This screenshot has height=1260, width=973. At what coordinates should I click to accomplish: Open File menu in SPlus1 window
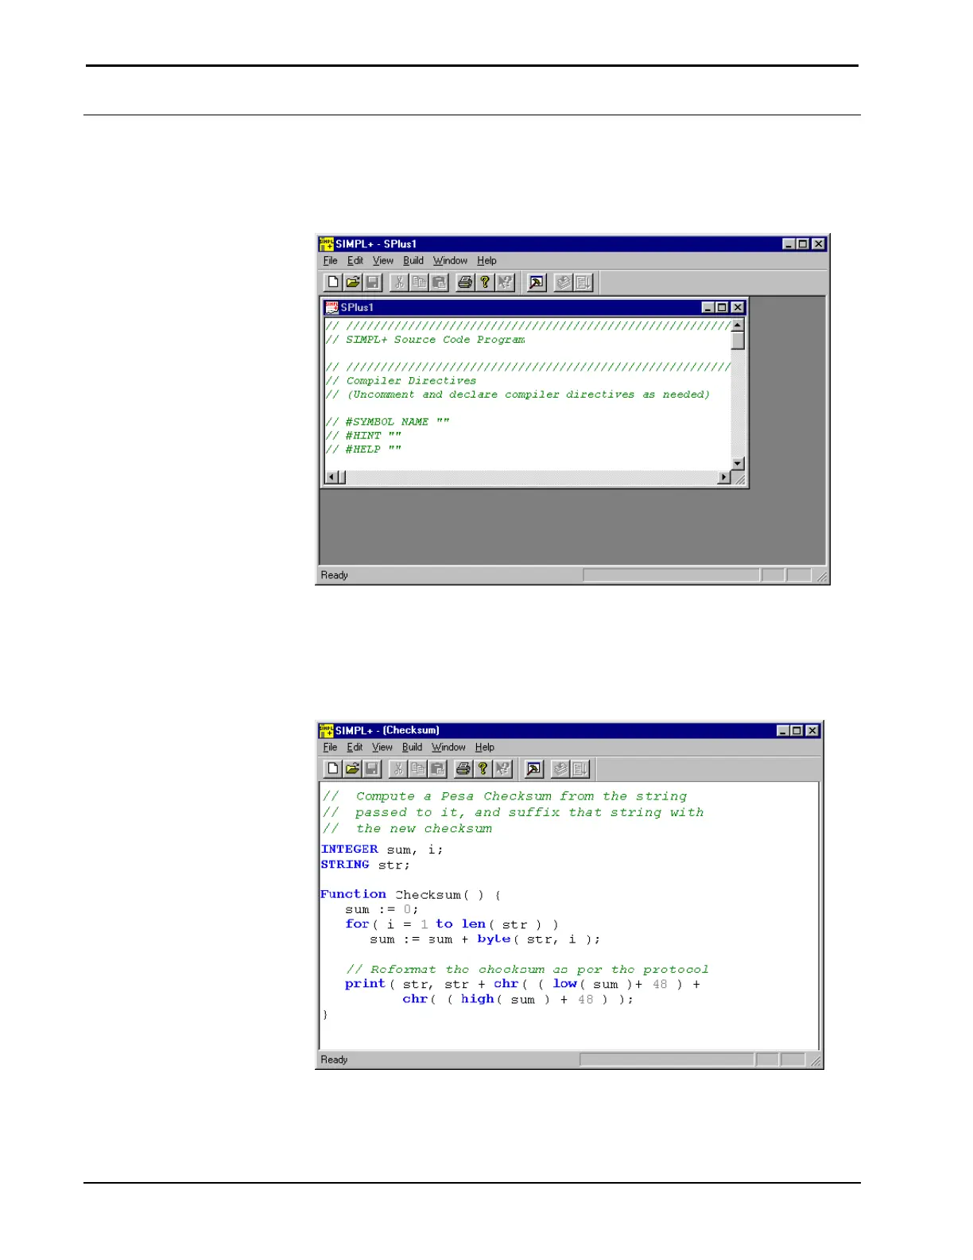click(x=331, y=261)
